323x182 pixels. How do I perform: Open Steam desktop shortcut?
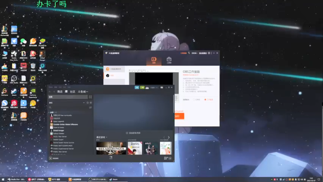(x=14, y=92)
